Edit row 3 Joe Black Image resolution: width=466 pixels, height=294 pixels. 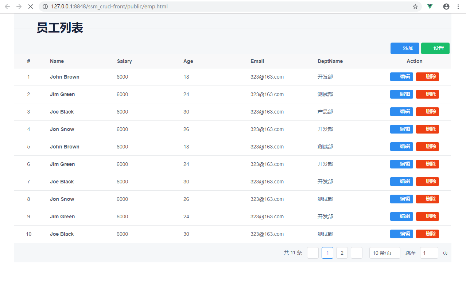(x=401, y=112)
